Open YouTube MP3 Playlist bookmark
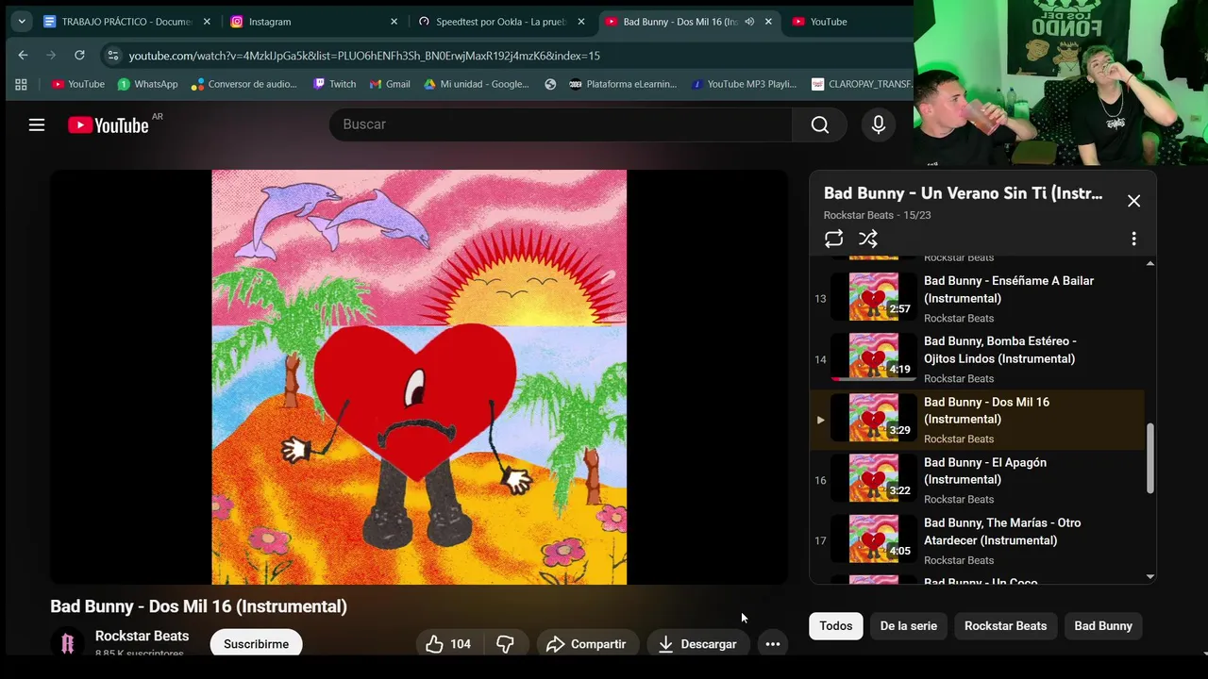This screenshot has width=1208, height=679. click(x=745, y=84)
